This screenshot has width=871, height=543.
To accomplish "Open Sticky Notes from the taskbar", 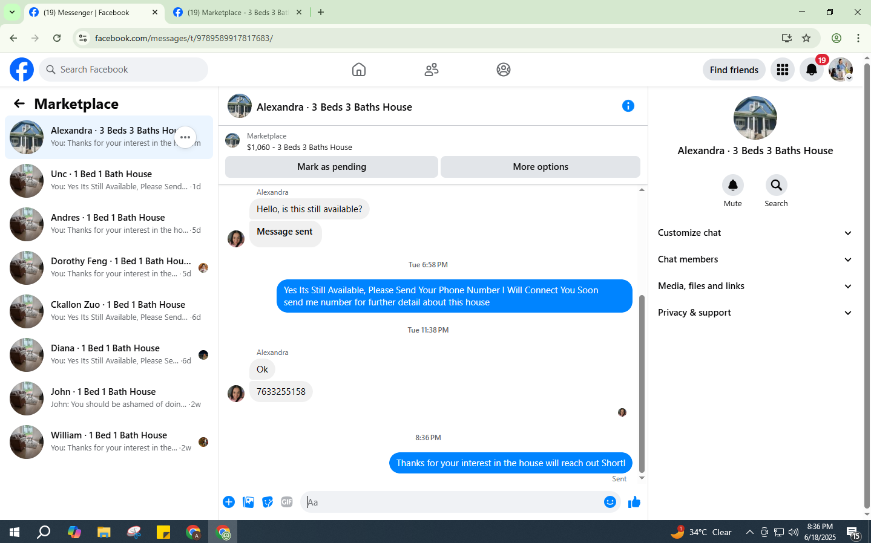I will pos(163,532).
